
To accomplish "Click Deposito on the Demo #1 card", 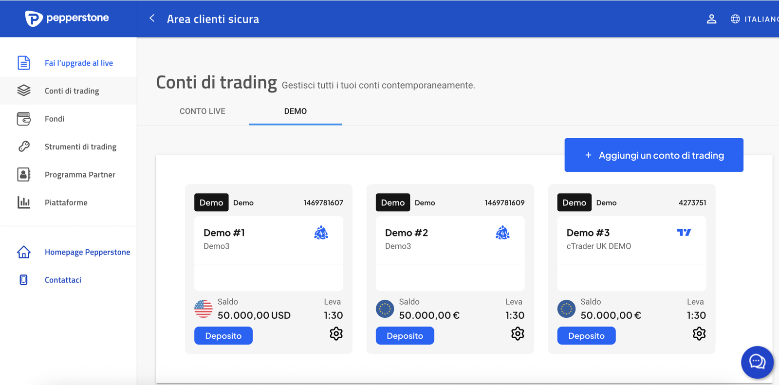I will 223,336.
